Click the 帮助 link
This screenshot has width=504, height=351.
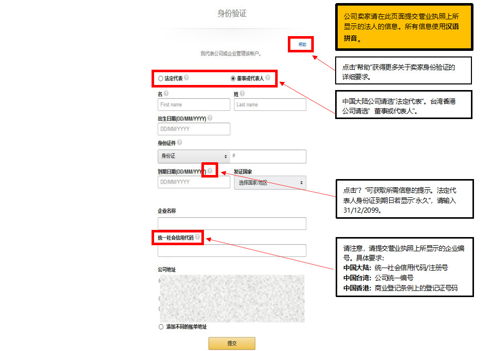click(x=302, y=45)
